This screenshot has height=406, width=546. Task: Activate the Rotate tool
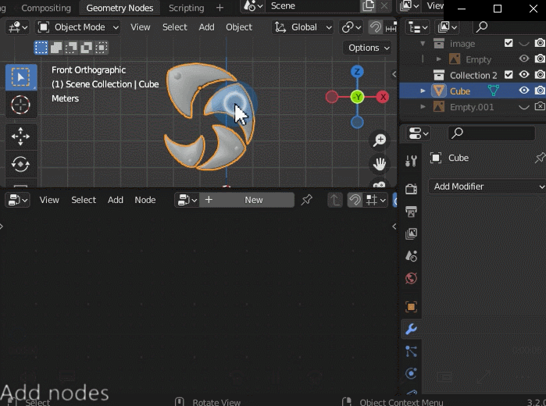tap(20, 164)
